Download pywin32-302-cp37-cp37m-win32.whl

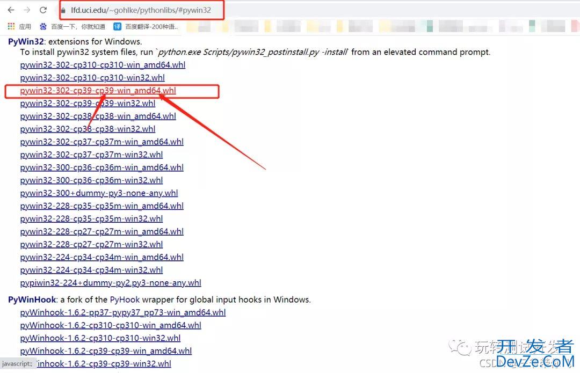(91, 155)
